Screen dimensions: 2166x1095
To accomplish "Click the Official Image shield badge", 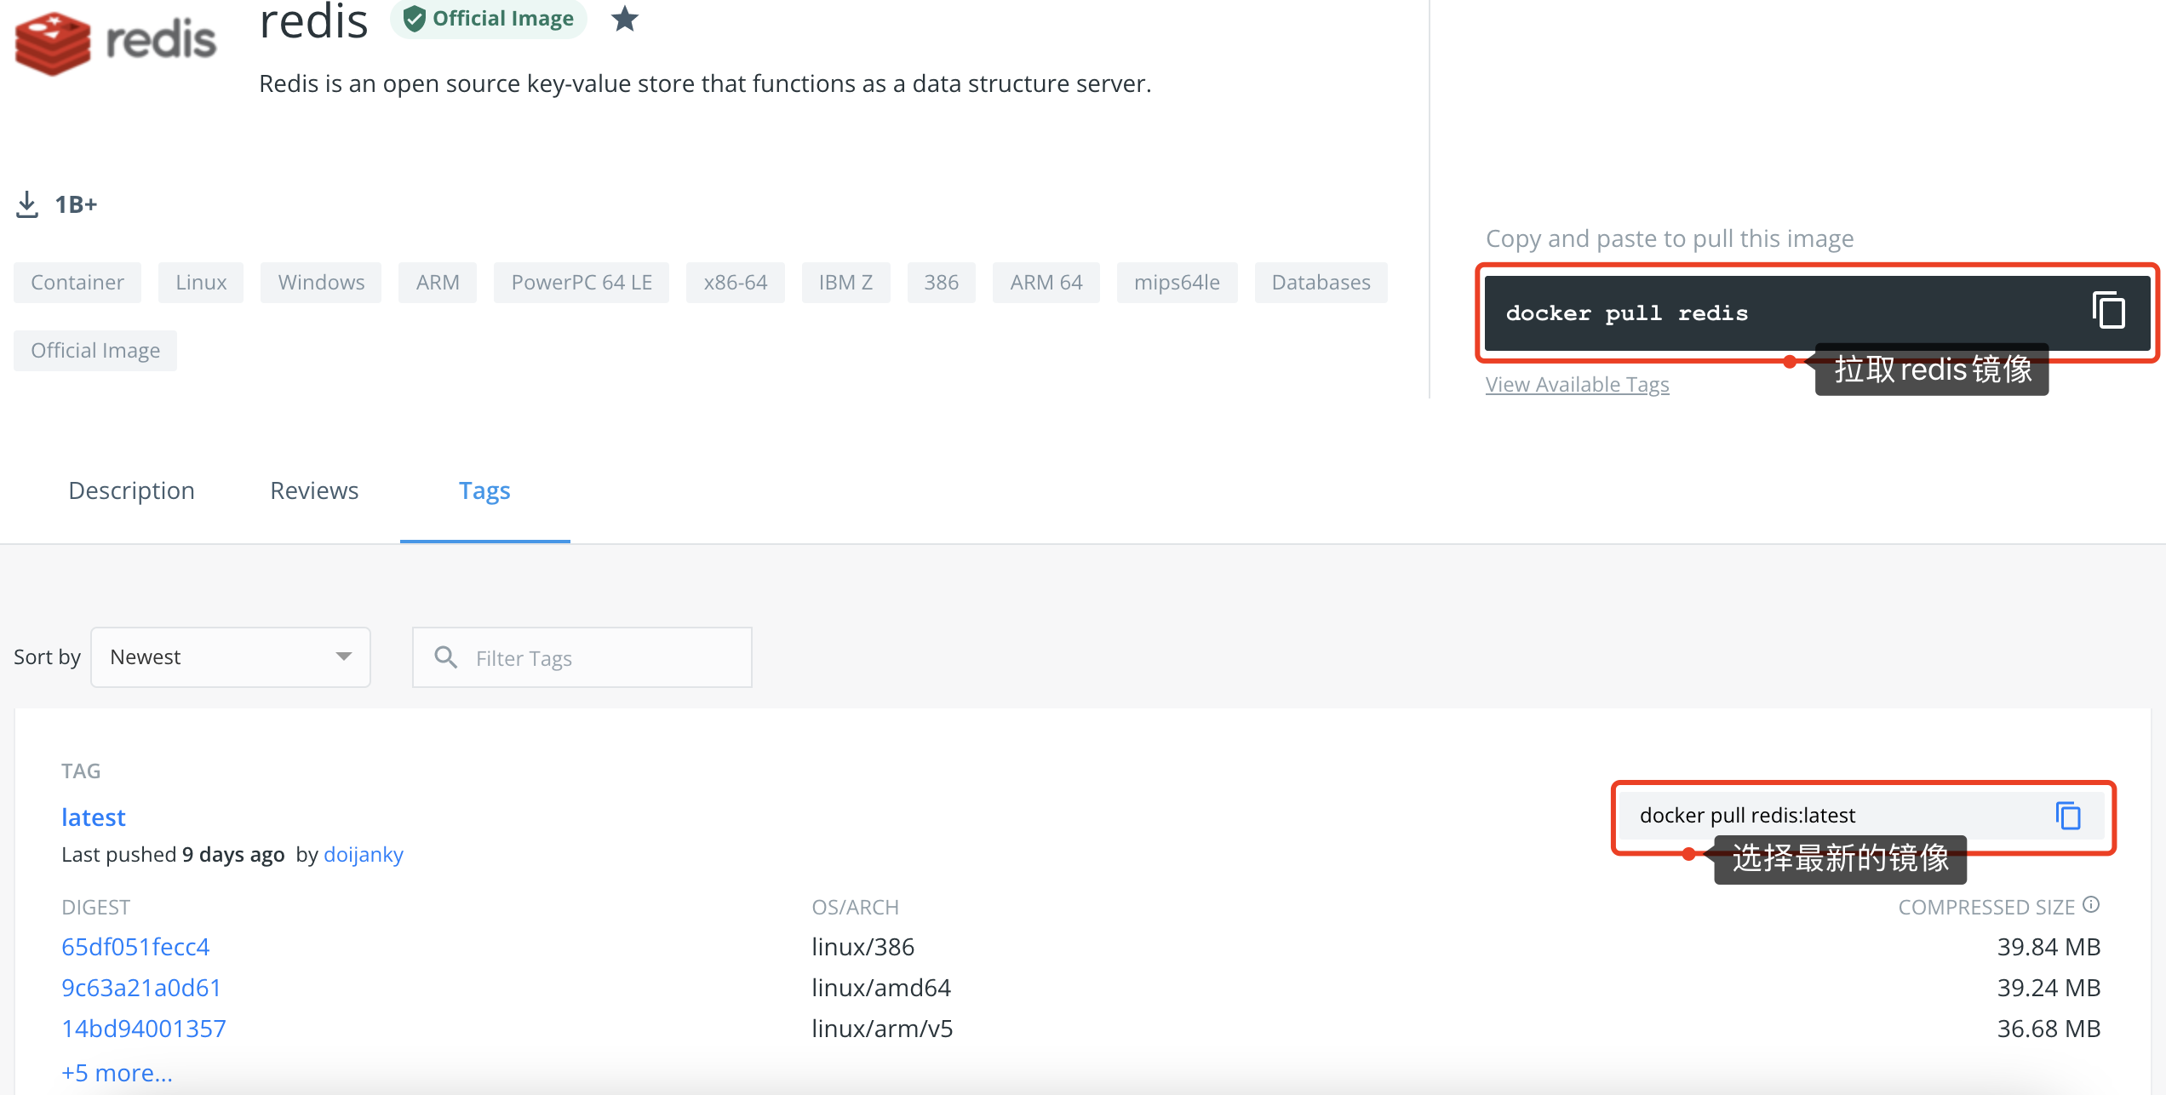I will 489,19.
